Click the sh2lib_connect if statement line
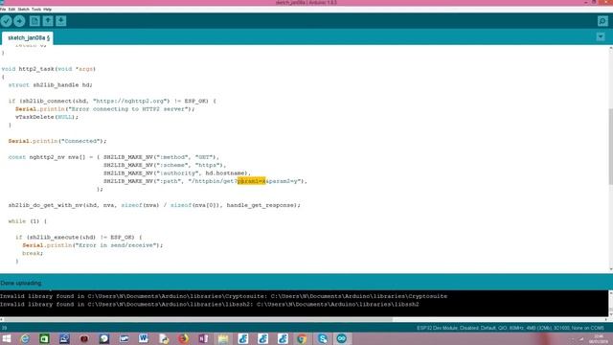The image size is (613, 345). pos(112,101)
